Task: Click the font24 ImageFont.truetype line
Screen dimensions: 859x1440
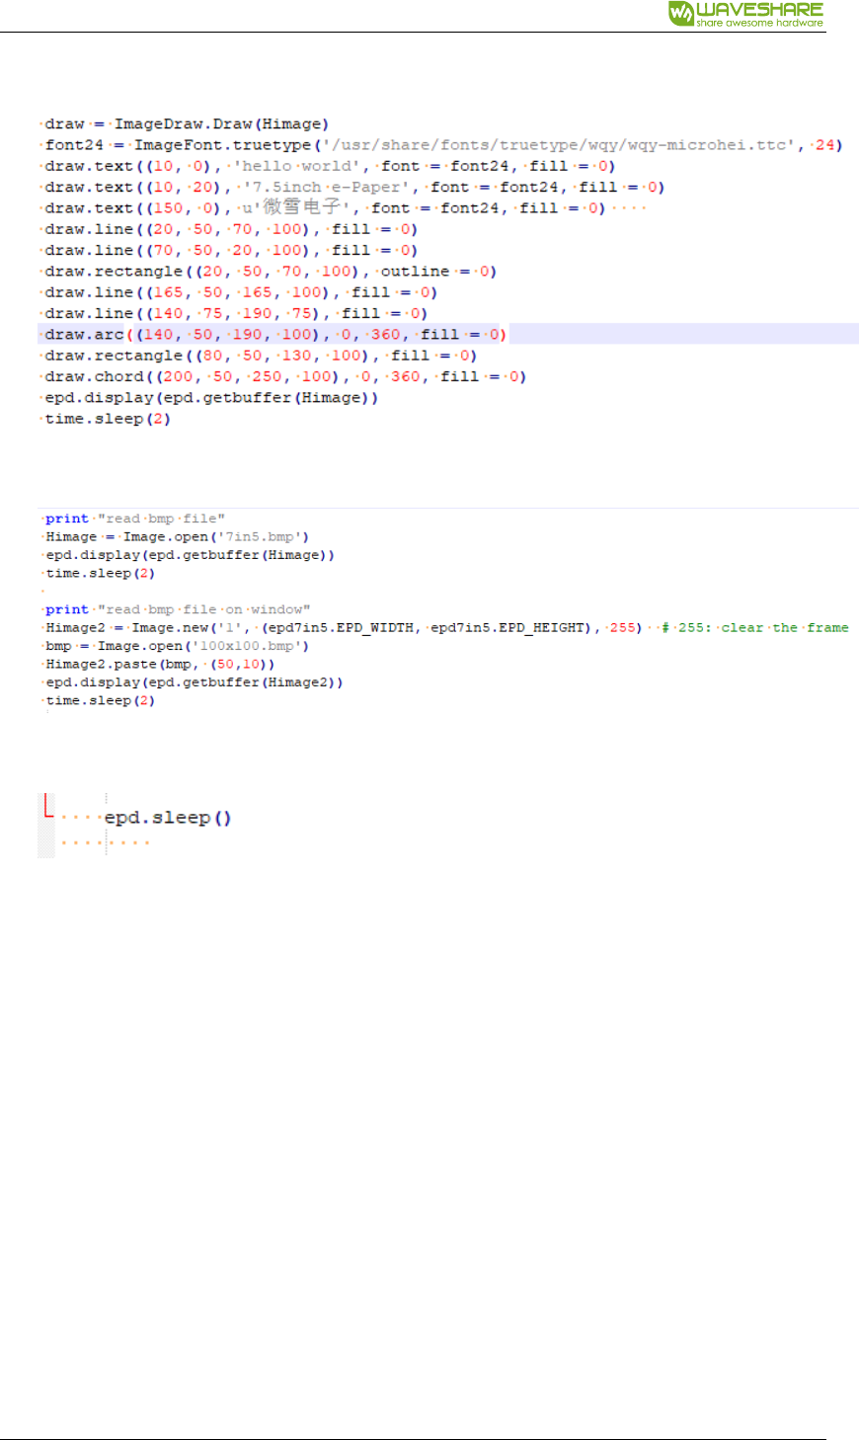Action: pos(443,145)
